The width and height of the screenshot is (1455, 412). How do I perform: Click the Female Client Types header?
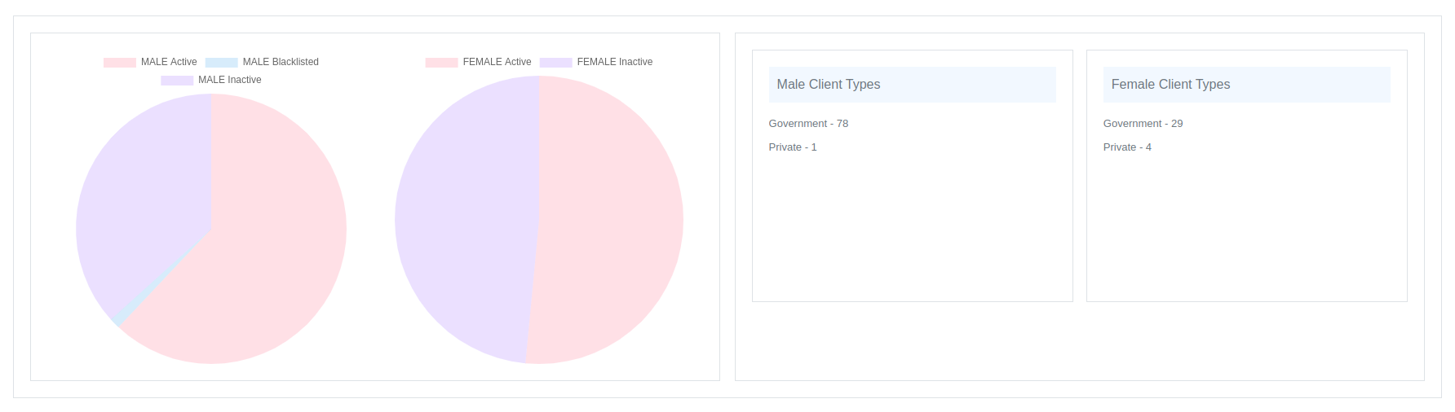click(1170, 85)
